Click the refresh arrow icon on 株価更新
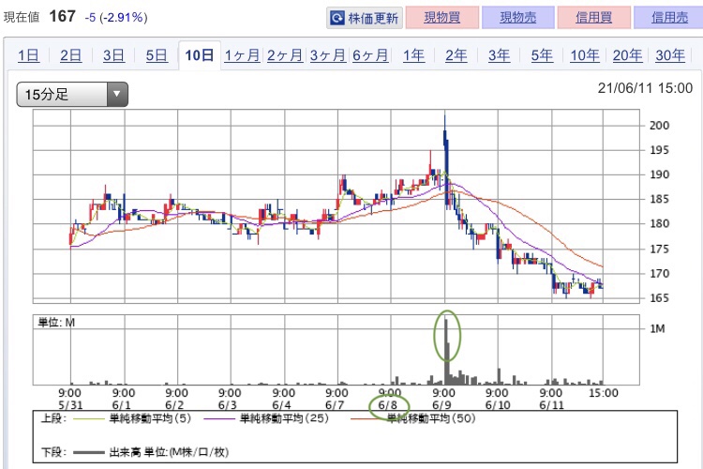 pos(337,18)
